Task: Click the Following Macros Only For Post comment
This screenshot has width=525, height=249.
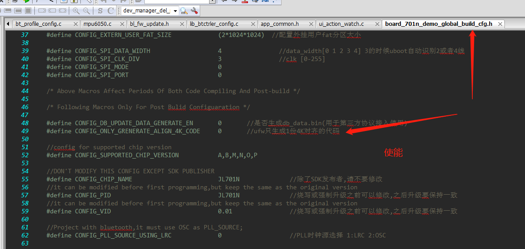Action: click(148, 107)
